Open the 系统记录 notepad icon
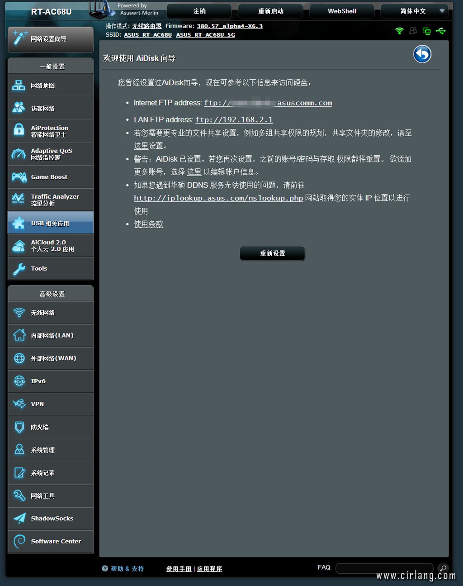This screenshot has width=463, height=586. point(19,472)
